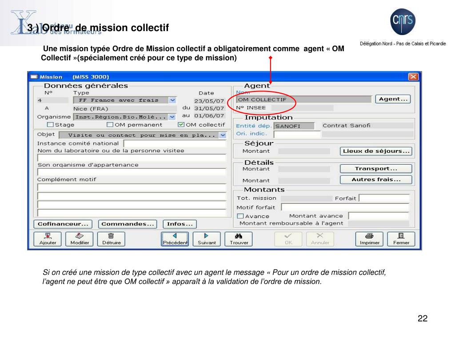
Task: Click the Montant remboursable à l'agent field
Action: [379, 224]
